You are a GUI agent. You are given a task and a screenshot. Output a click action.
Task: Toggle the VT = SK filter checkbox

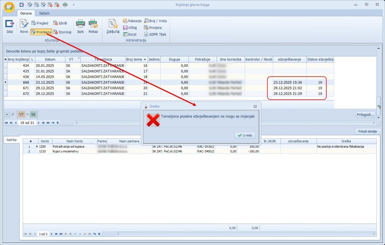pyautogui.click(x=13, y=115)
